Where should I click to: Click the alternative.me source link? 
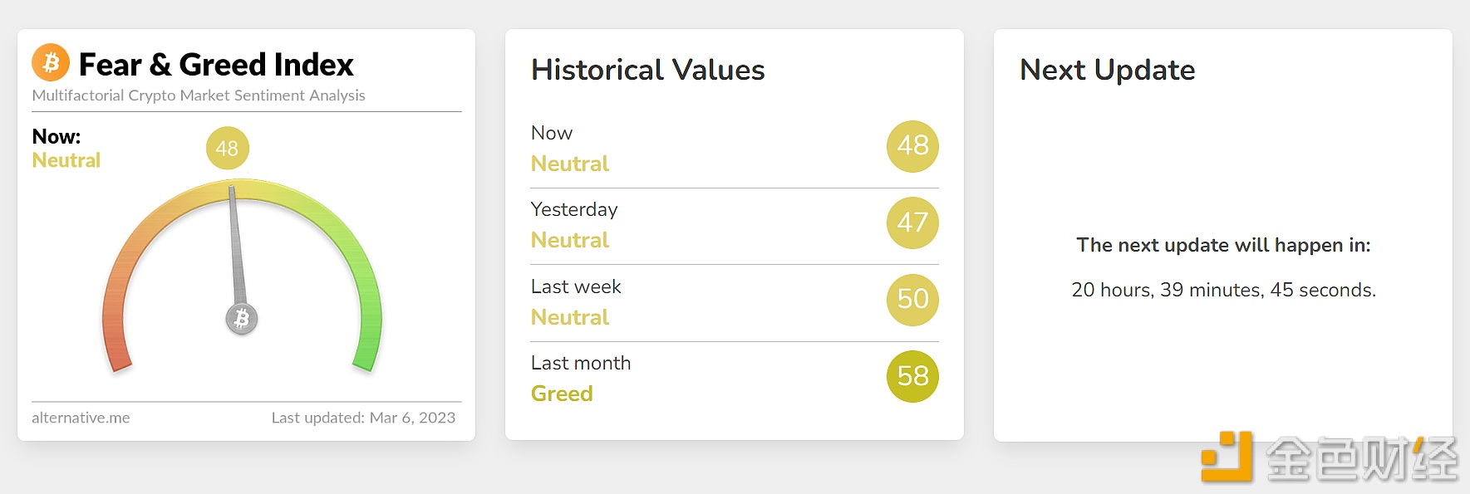81,418
